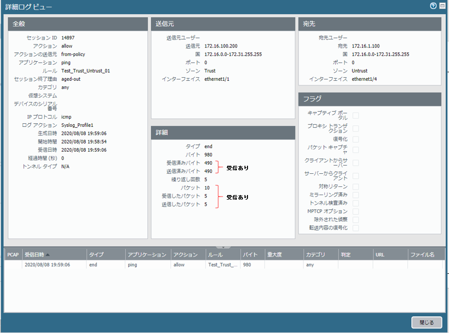This screenshot has height=333, width=449.
Task: Click the ルール column header
Action: point(223,255)
